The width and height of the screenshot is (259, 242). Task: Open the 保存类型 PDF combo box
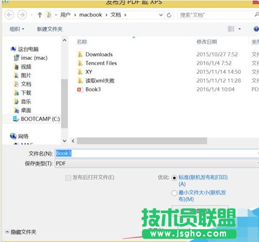[156, 164]
